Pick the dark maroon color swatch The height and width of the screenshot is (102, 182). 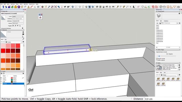click(18, 51)
